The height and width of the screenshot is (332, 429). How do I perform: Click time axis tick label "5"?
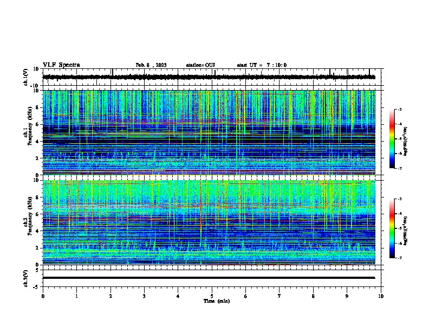[x=212, y=296]
